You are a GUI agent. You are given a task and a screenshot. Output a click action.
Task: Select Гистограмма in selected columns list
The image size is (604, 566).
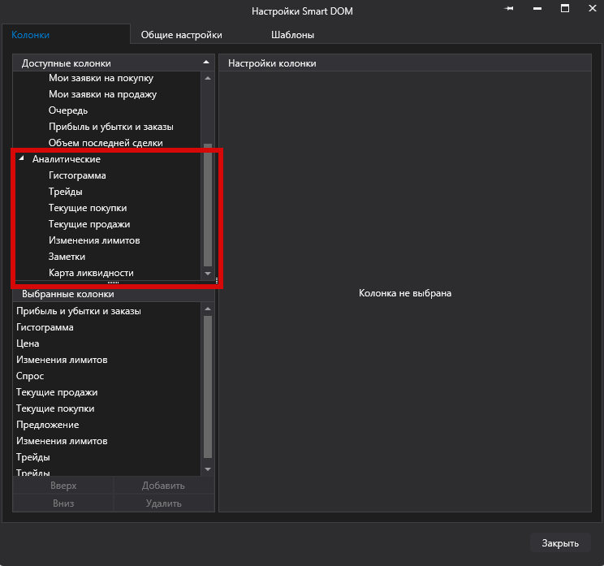(45, 327)
